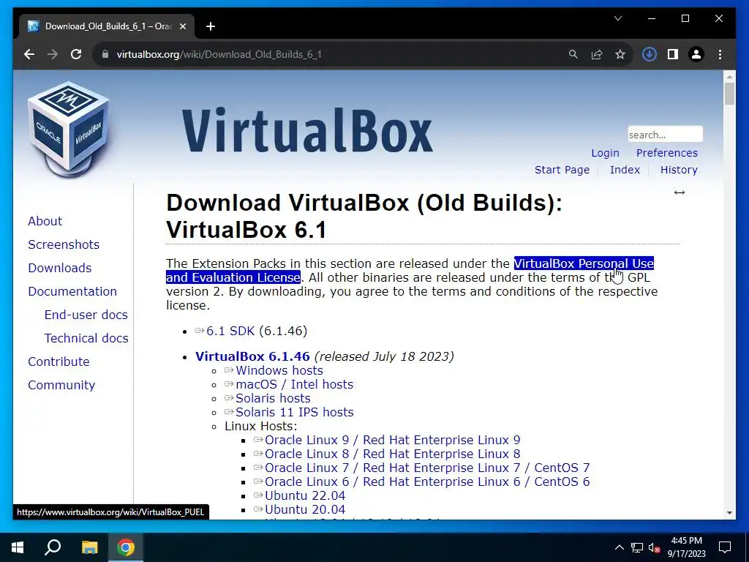Screen dimensions: 749x562
Task: Open Screenshots in the sidebar
Action: tap(64, 244)
